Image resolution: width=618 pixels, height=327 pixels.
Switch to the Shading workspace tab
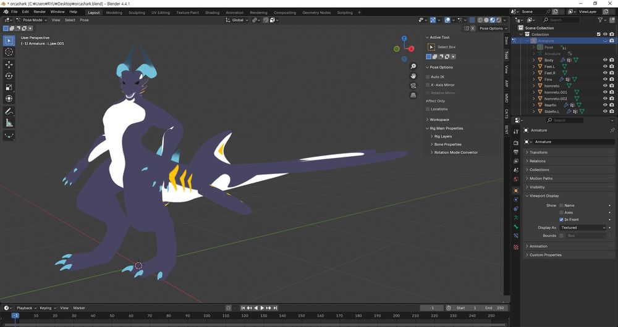212,12
